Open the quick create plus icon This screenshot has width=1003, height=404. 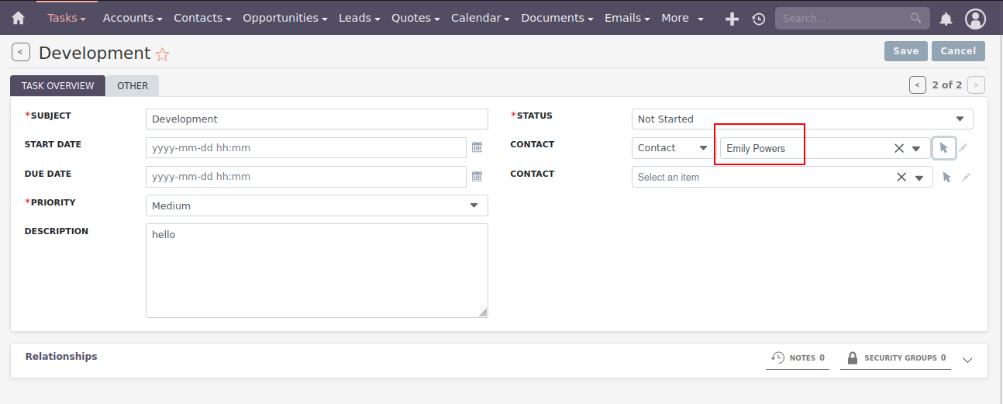(x=732, y=19)
